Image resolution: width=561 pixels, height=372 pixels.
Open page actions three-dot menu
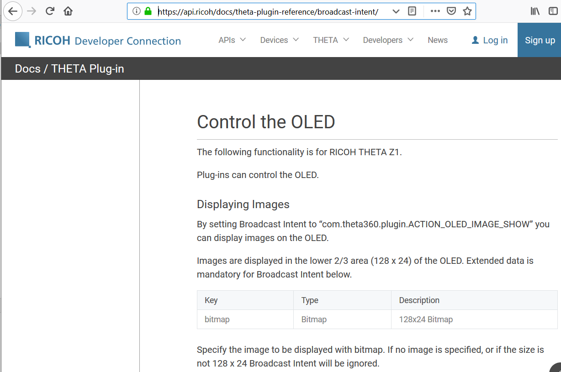point(435,11)
